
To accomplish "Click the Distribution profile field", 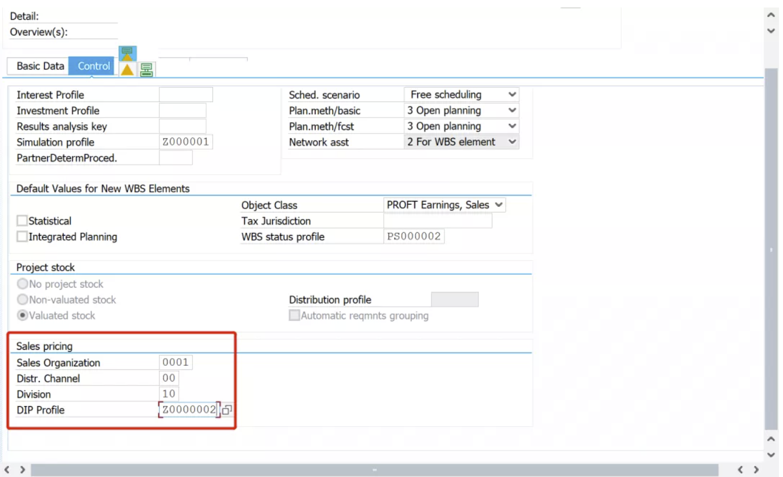I will pos(455,300).
